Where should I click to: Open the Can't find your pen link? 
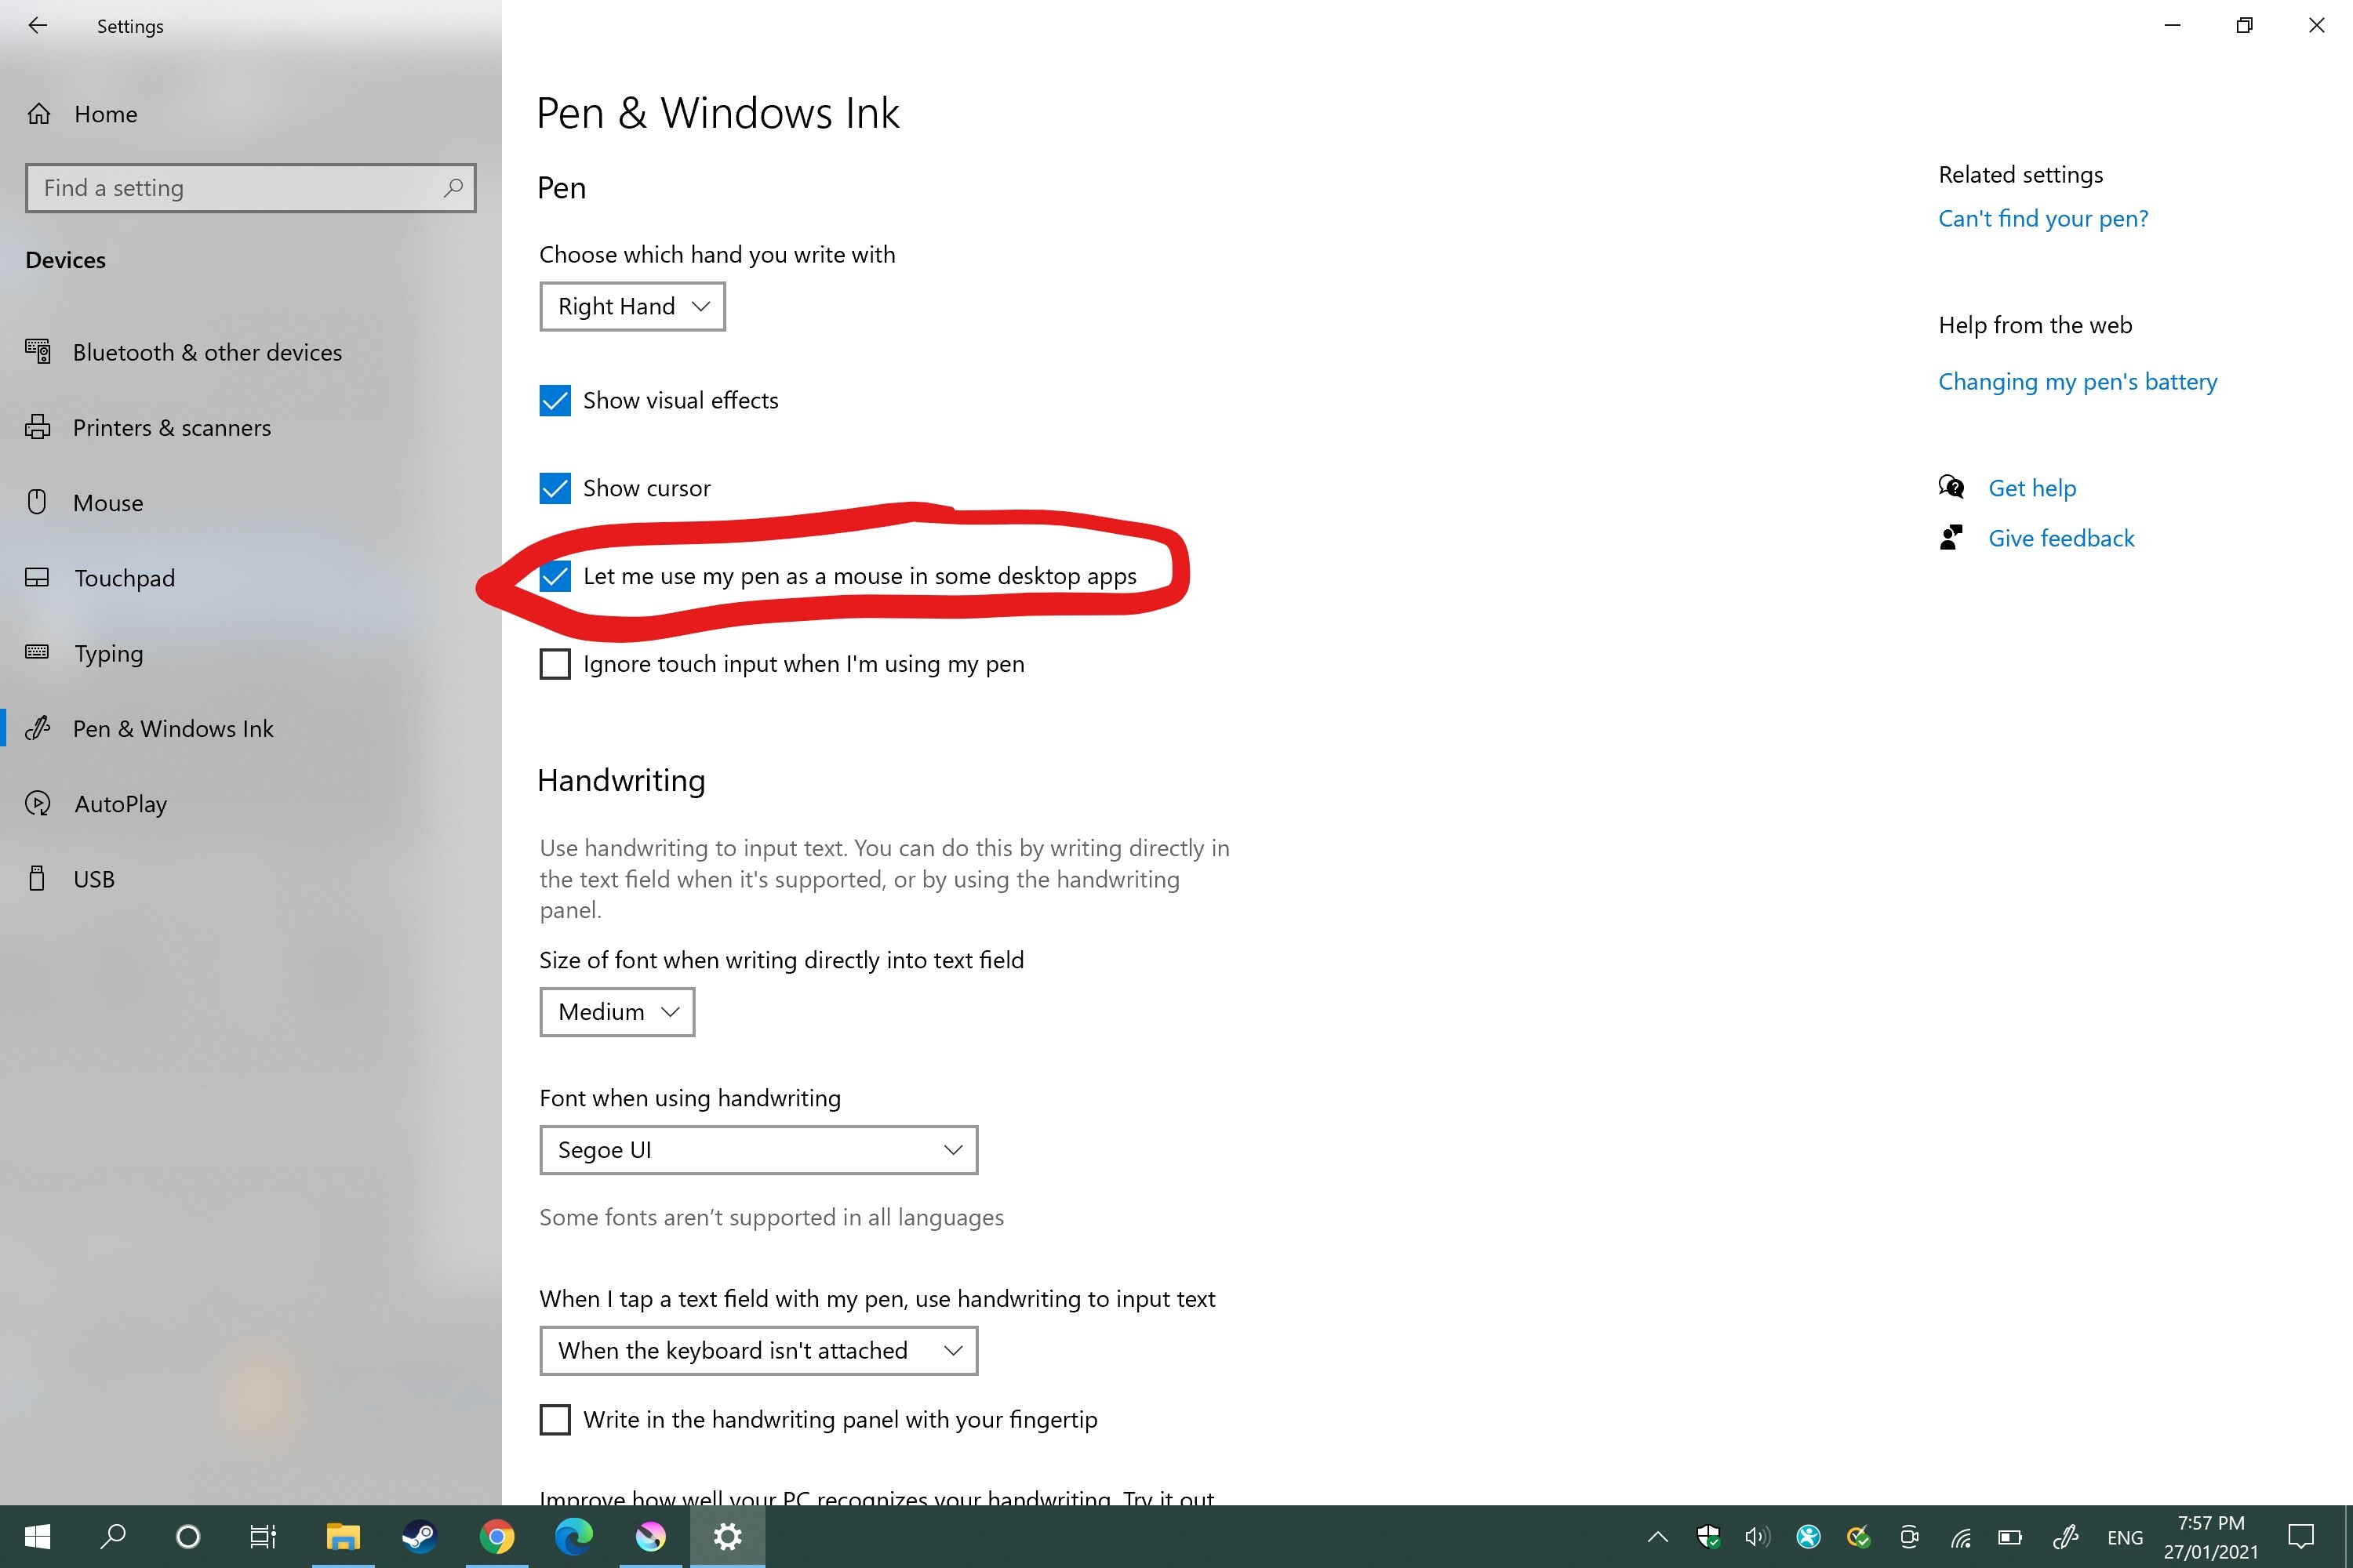pyautogui.click(x=2043, y=218)
